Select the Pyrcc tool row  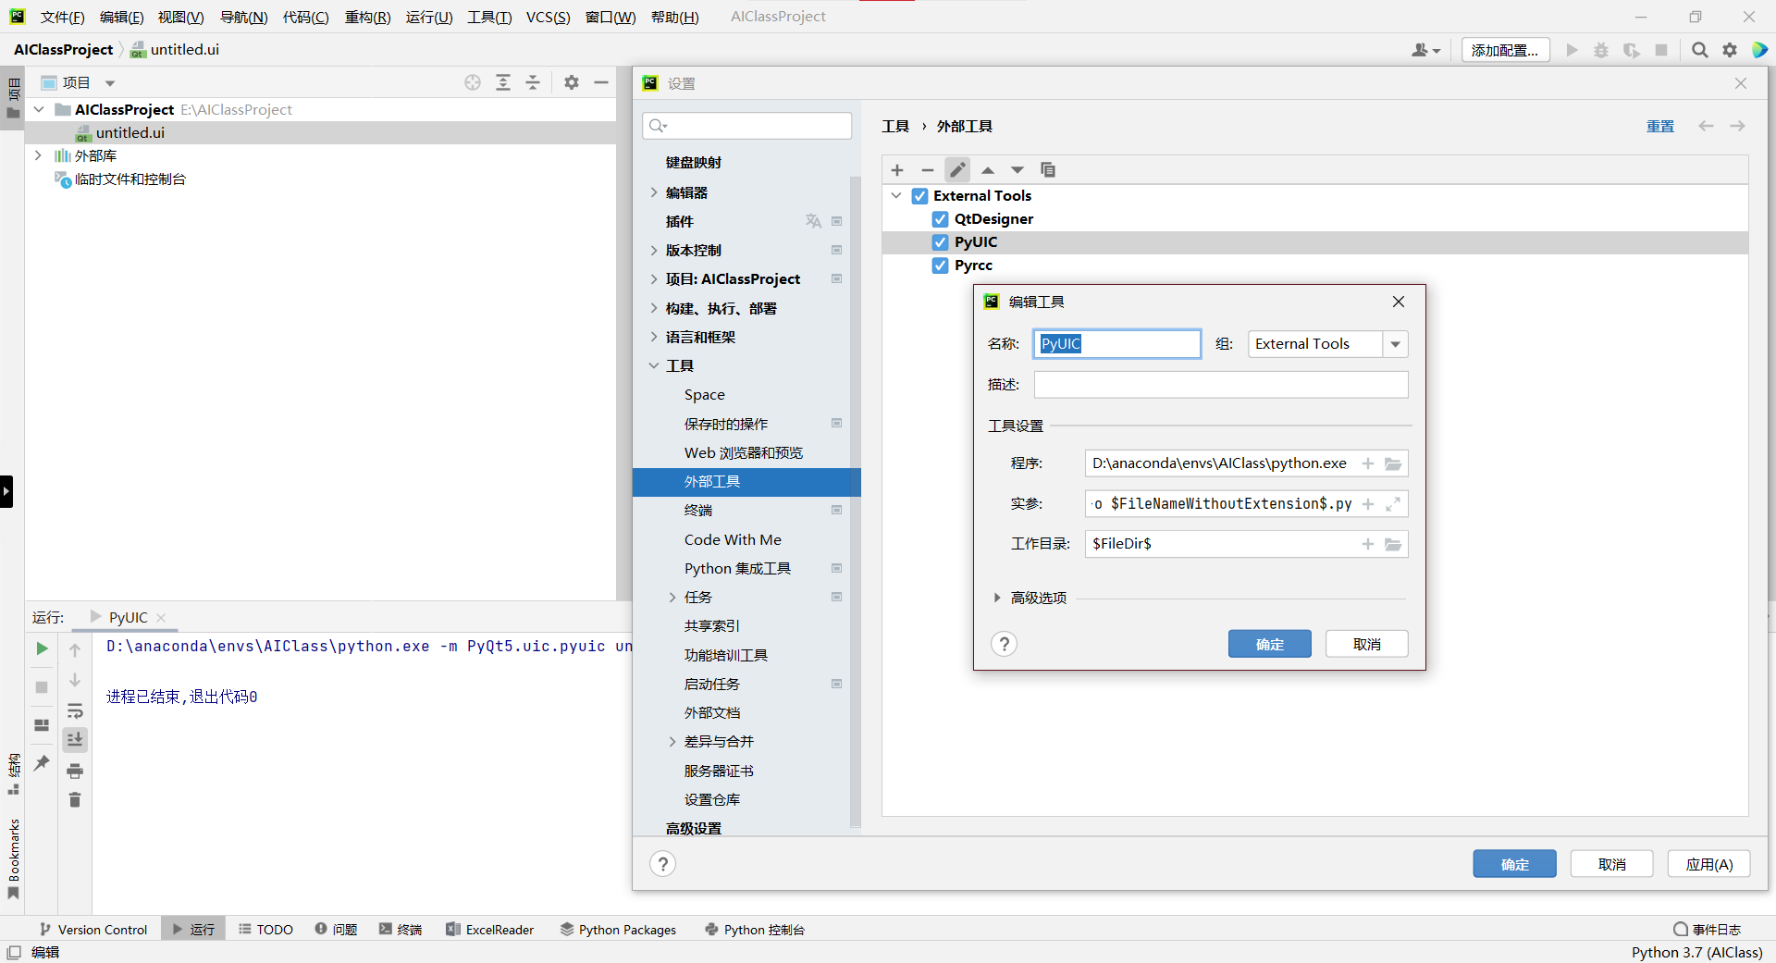(1314, 265)
